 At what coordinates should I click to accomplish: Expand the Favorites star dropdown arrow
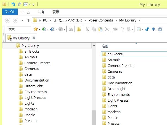coord(39,29)
